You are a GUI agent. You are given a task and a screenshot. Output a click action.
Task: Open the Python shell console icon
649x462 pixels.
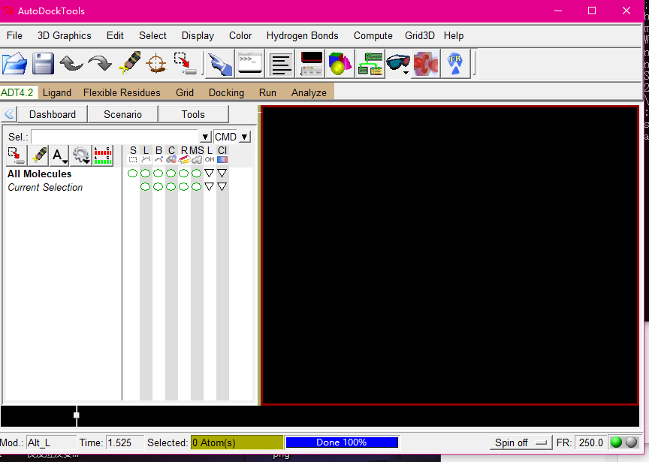(250, 63)
